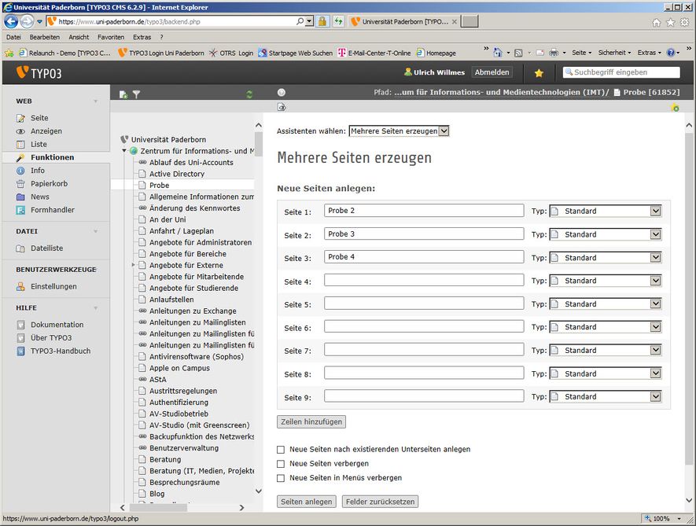Viewport: 696px width, 526px height.
Task: Click the Papierkorb trash icon
Action: (21, 184)
